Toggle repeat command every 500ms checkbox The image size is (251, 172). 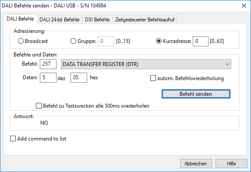tap(39, 106)
